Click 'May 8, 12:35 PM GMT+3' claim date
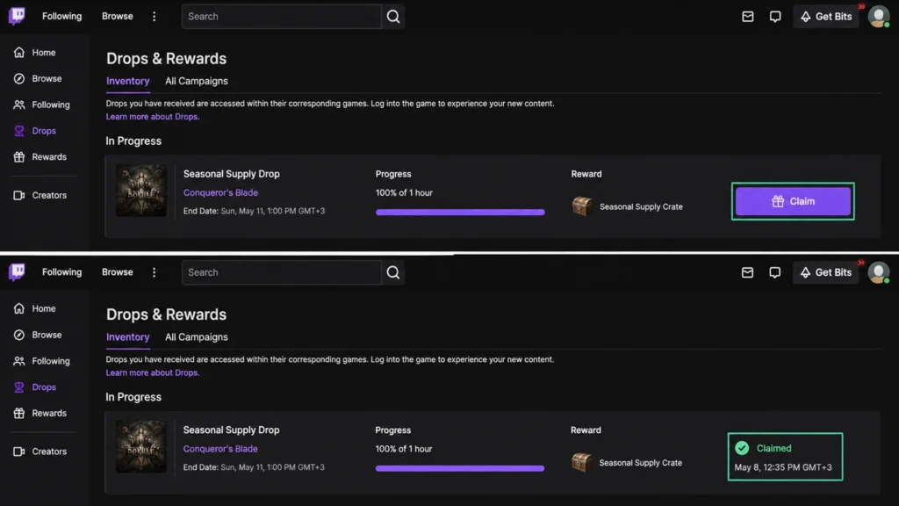Viewport: 899px width, 506px height. pyautogui.click(x=783, y=467)
